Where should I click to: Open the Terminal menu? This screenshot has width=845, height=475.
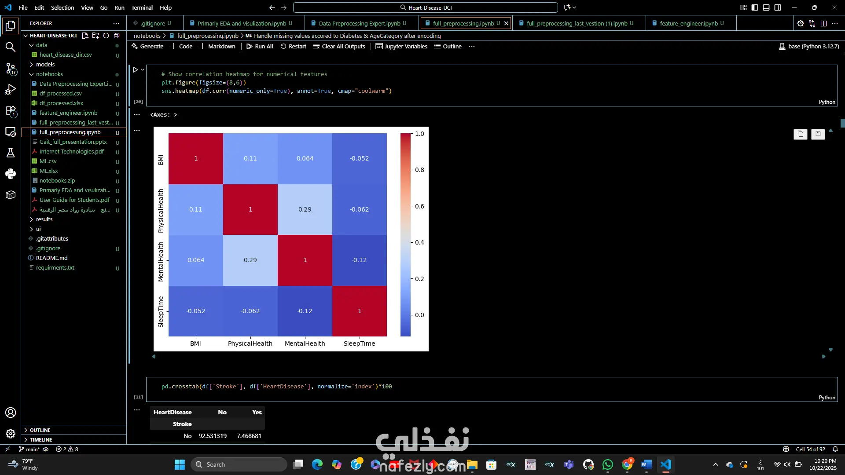142,7
